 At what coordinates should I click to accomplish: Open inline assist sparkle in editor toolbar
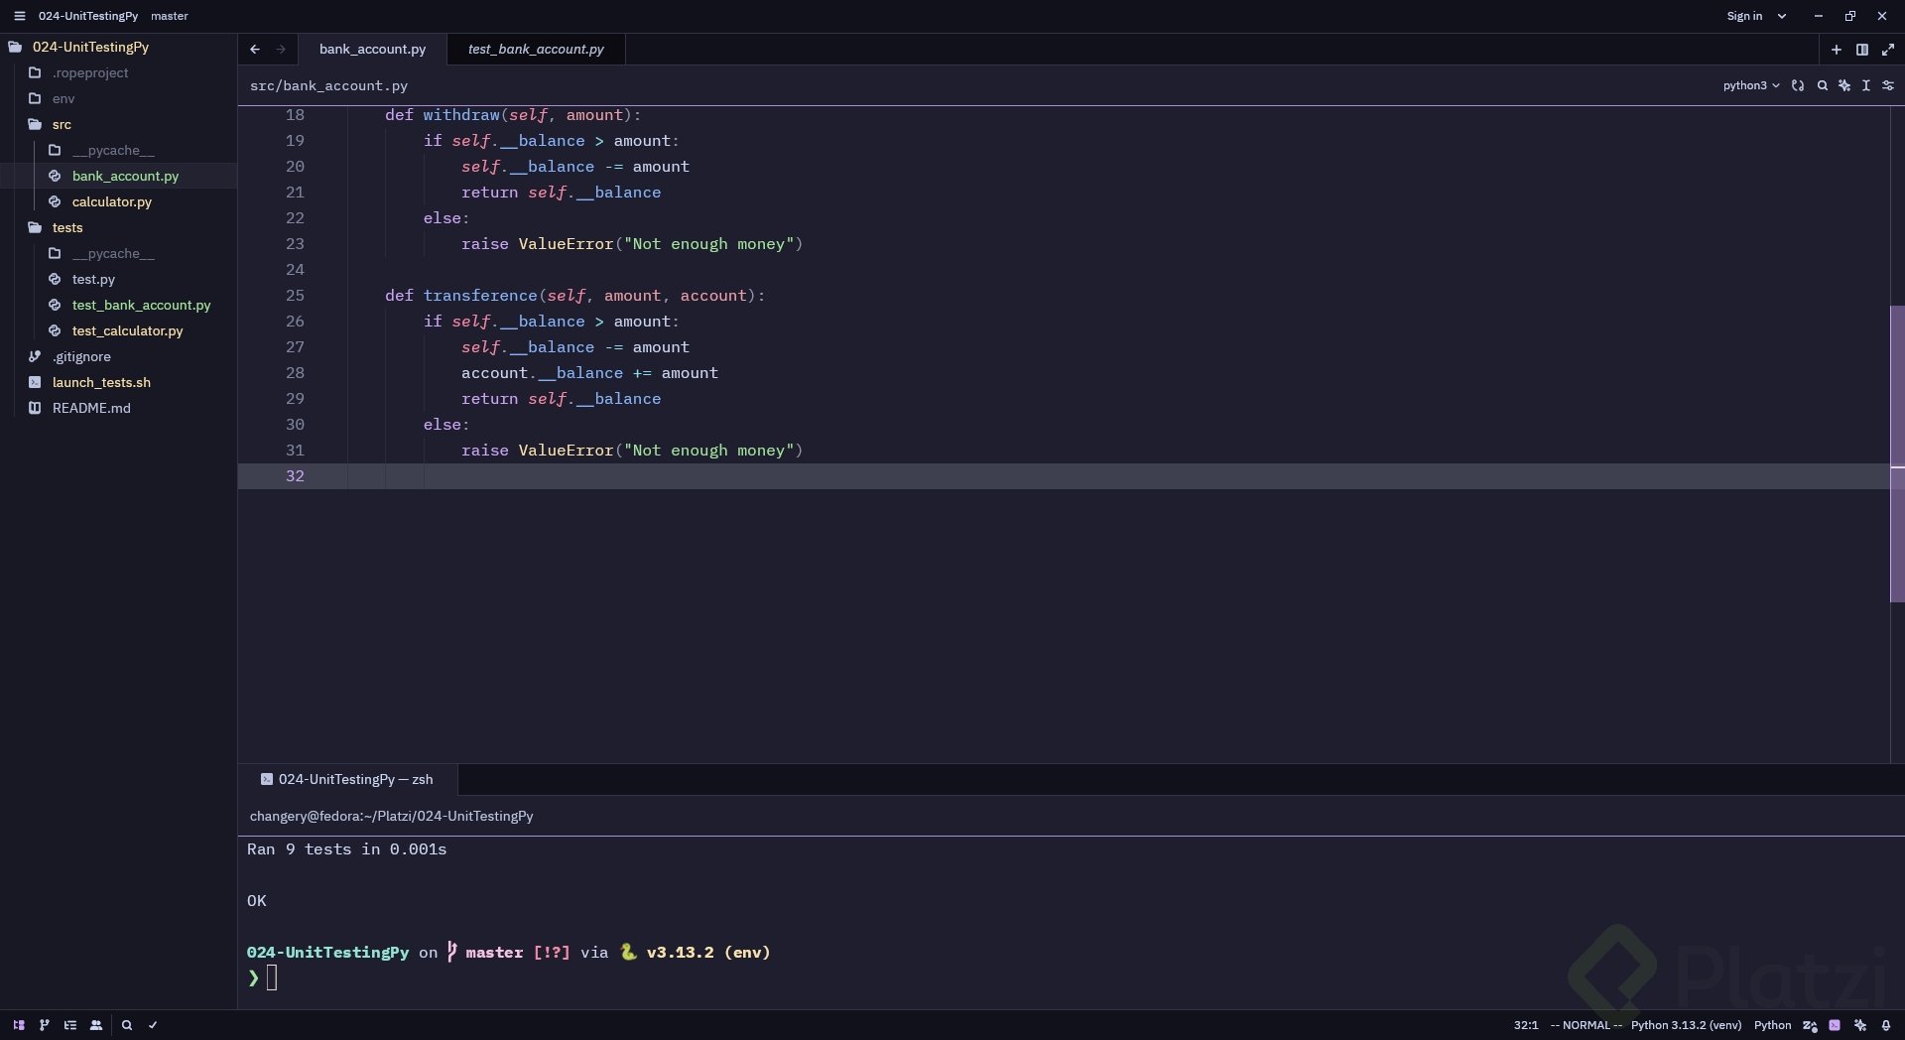click(1844, 85)
